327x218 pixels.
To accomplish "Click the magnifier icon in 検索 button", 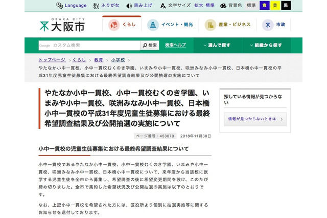I will tap(145, 45).
